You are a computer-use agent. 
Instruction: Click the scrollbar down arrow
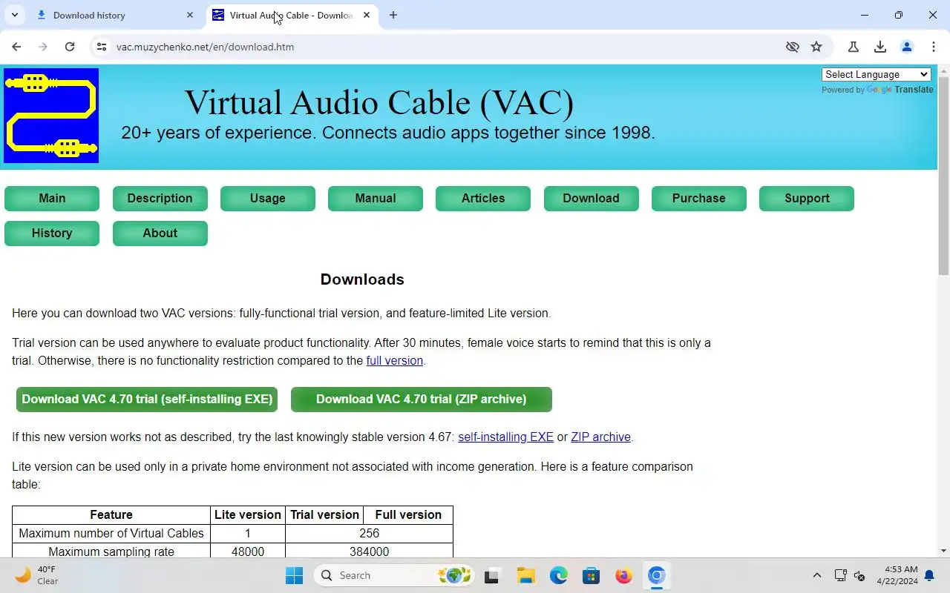point(944,551)
